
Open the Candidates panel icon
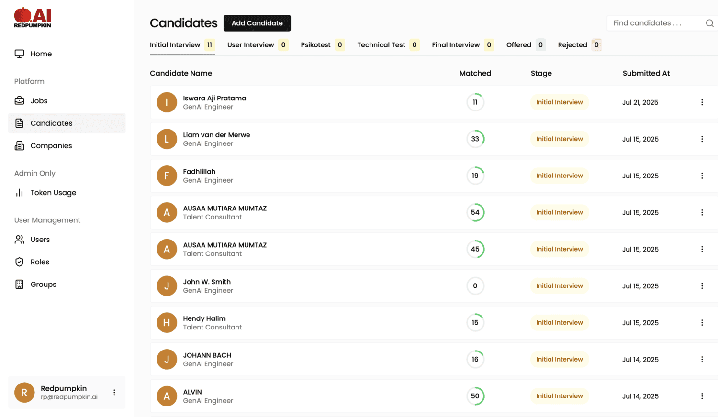coord(19,123)
